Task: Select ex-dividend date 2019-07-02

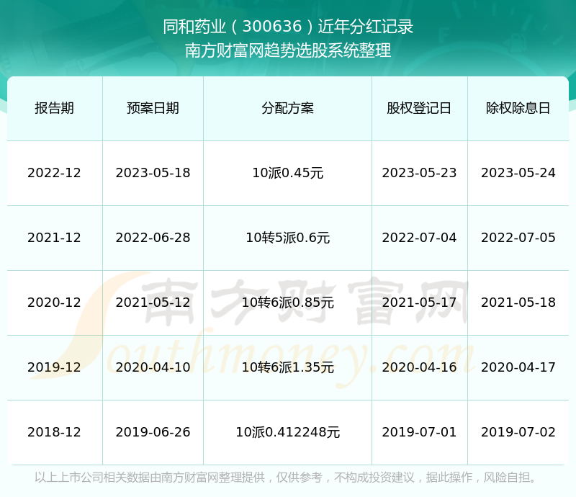Action: point(518,432)
